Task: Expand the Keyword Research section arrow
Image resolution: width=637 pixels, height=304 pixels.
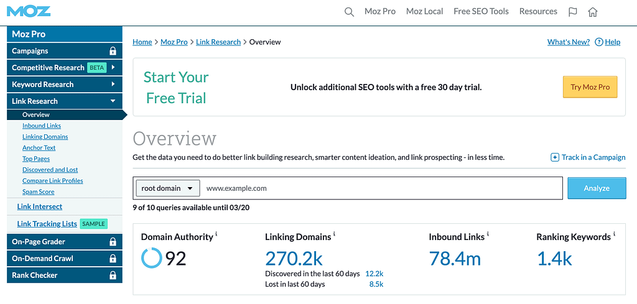Action: point(113,85)
